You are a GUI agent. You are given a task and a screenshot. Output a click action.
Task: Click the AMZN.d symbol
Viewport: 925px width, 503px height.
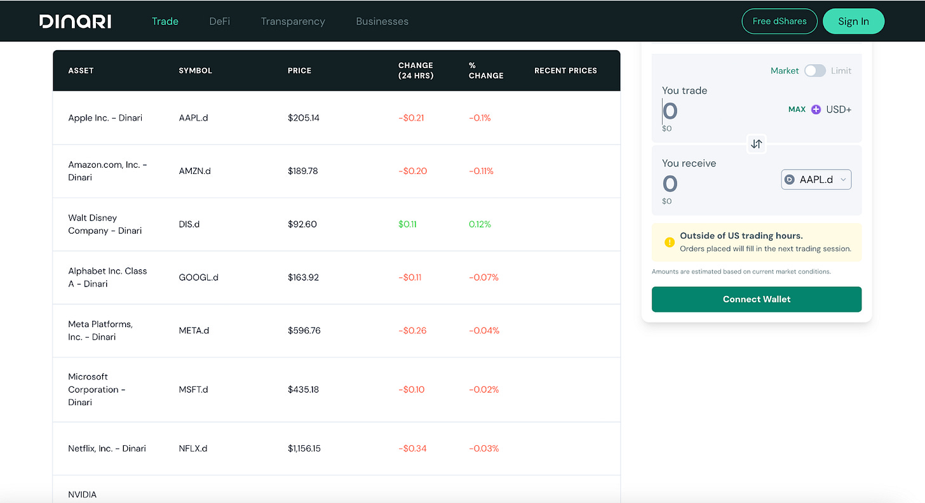pyautogui.click(x=194, y=171)
